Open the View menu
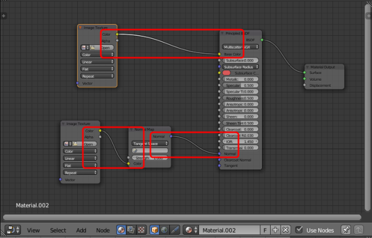372x238 pixels. click(x=33, y=230)
